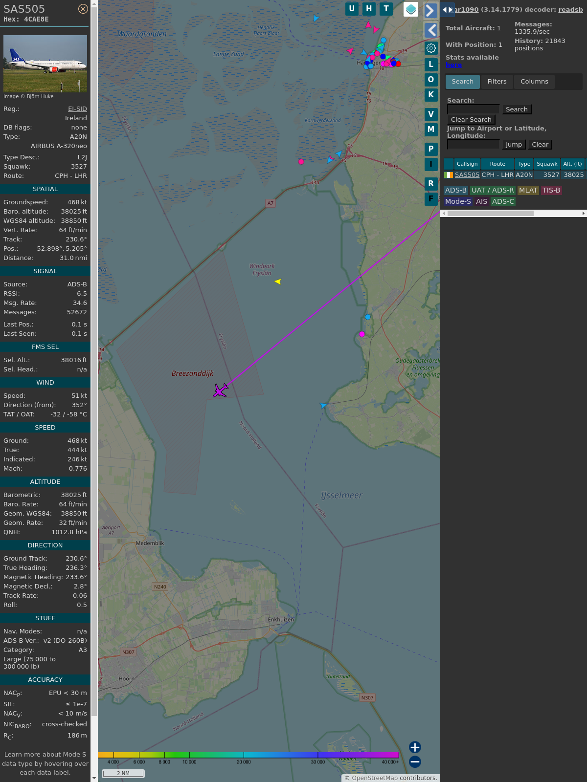The image size is (587, 782).
Task: Open the SAS505 callsign link in table
Action: (467, 175)
